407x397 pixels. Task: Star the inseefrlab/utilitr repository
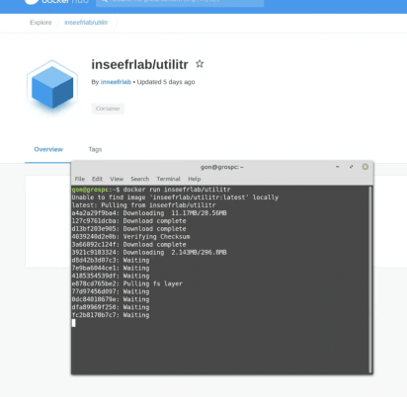(200, 63)
